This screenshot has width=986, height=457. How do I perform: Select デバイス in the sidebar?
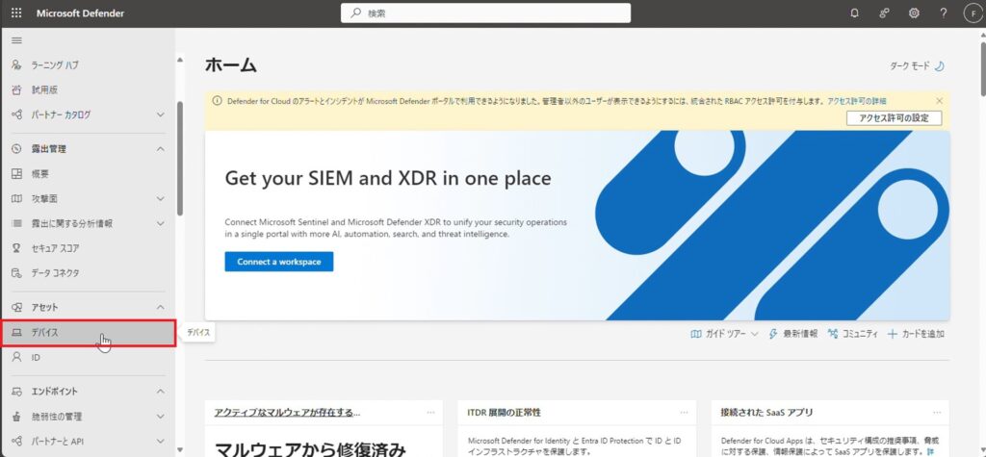45,332
